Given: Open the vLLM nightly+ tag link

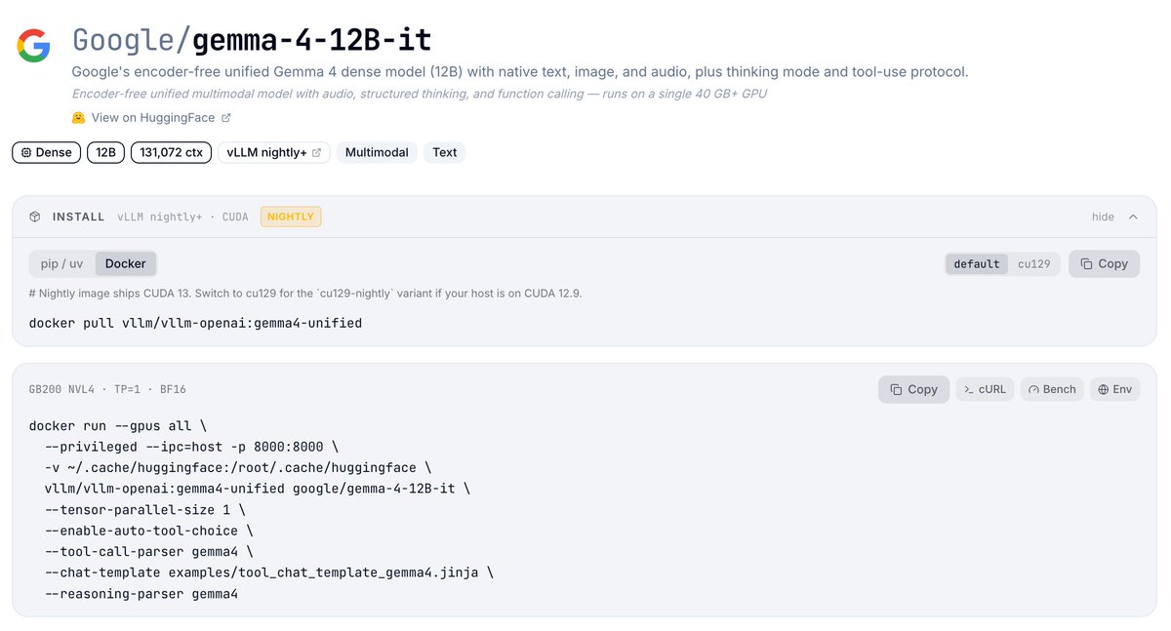Looking at the screenshot, I should click(273, 152).
